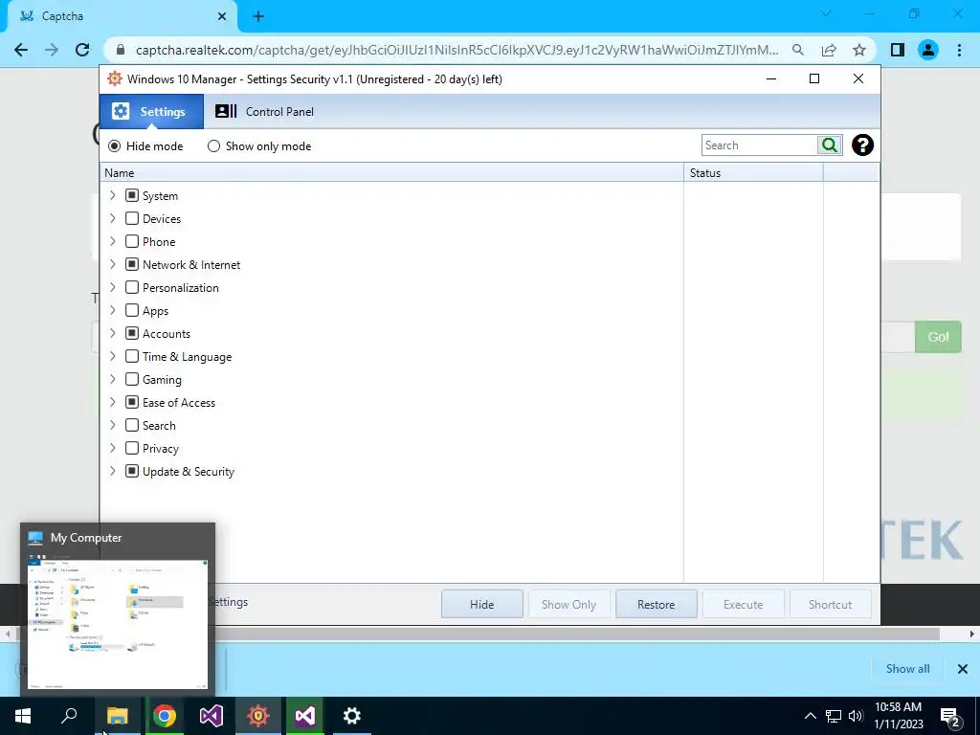This screenshot has width=980, height=735.
Task: Select the Captcha browser tab
Action: pyautogui.click(x=122, y=16)
